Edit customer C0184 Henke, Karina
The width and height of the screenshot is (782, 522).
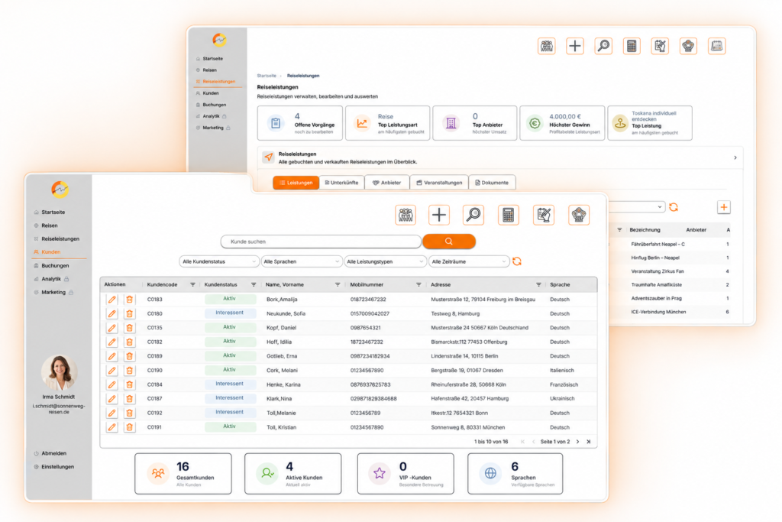click(112, 384)
